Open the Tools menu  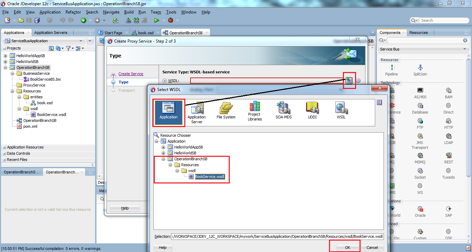pyautogui.click(x=171, y=12)
